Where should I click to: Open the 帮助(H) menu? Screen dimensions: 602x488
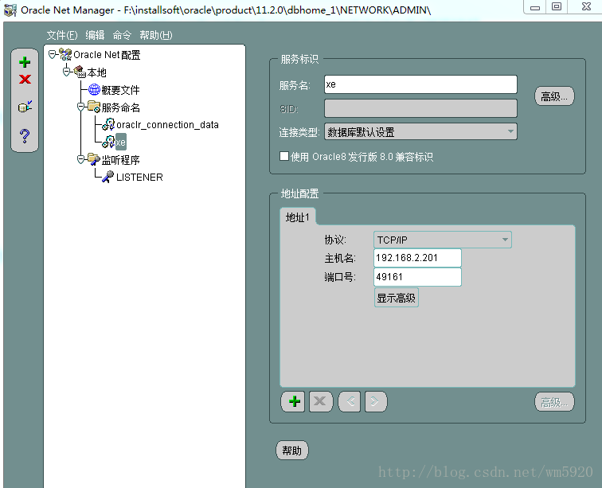(x=156, y=35)
